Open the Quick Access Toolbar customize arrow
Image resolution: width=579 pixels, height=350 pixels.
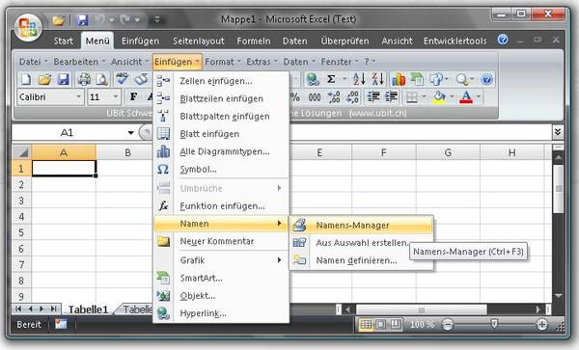pos(157,19)
